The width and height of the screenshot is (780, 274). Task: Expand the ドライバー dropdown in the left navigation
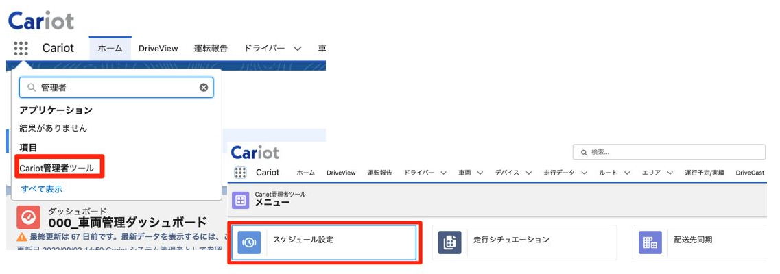click(x=298, y=48)
